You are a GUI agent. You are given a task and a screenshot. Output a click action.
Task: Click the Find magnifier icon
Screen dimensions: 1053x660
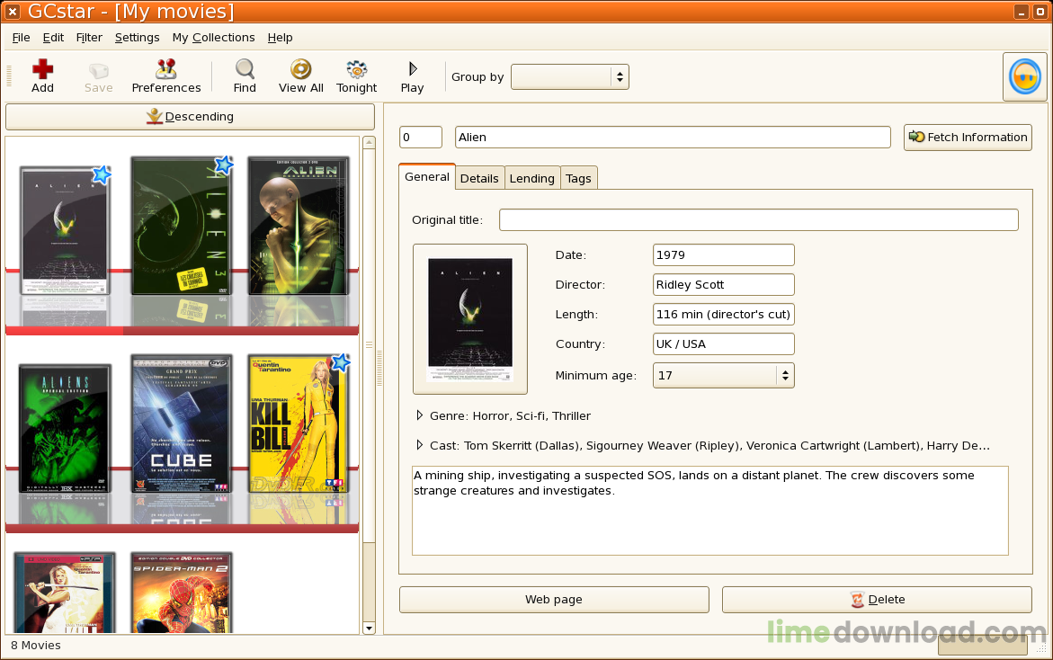click(x=245, y=70)
